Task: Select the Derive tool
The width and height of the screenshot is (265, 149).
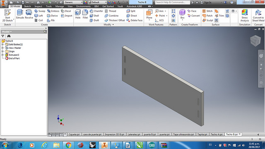Action: [x=53, y=16]
